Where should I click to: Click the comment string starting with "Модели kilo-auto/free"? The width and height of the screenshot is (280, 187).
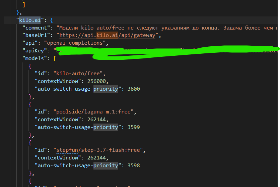[x=168, y=28]
